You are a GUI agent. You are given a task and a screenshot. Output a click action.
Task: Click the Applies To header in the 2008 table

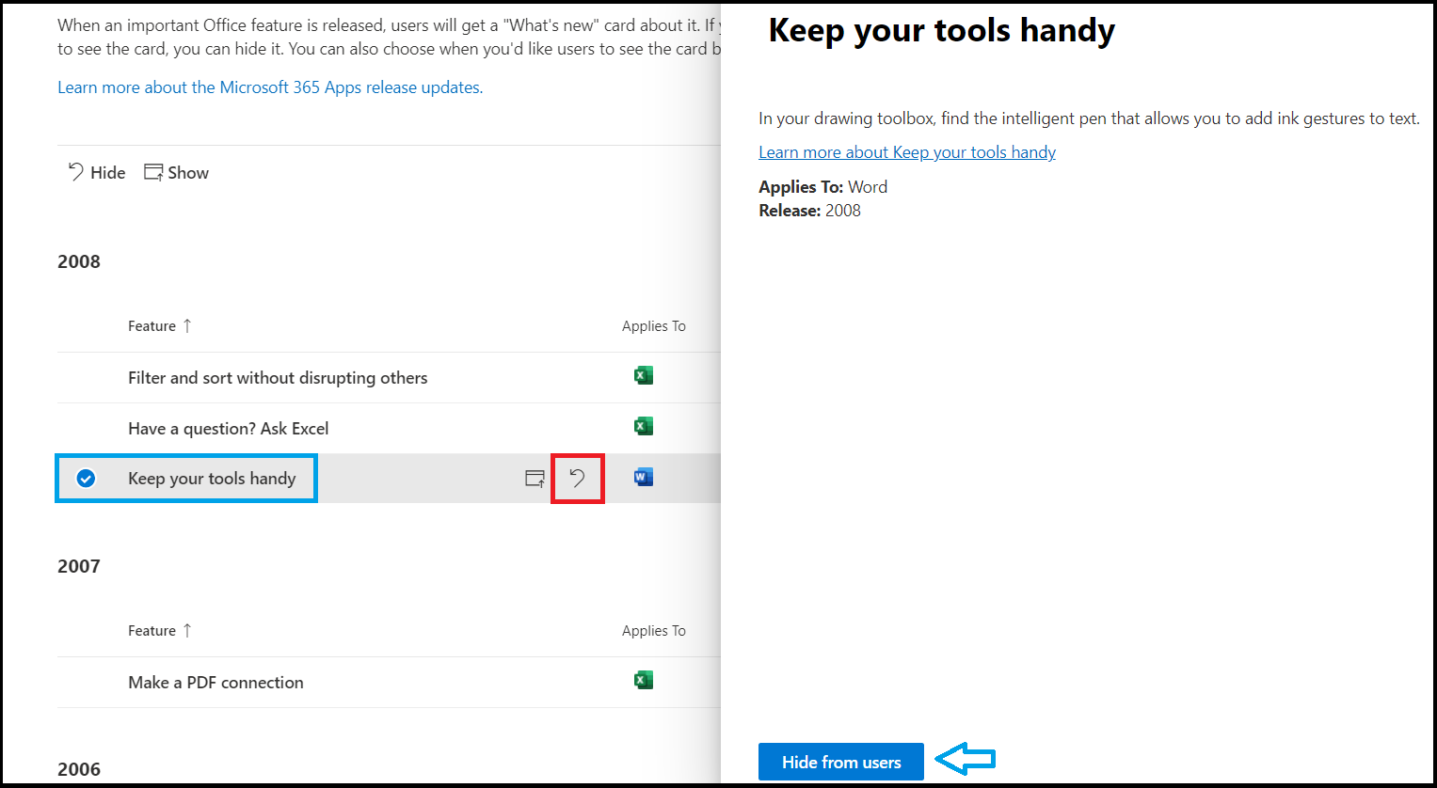(x=653, y=325)
